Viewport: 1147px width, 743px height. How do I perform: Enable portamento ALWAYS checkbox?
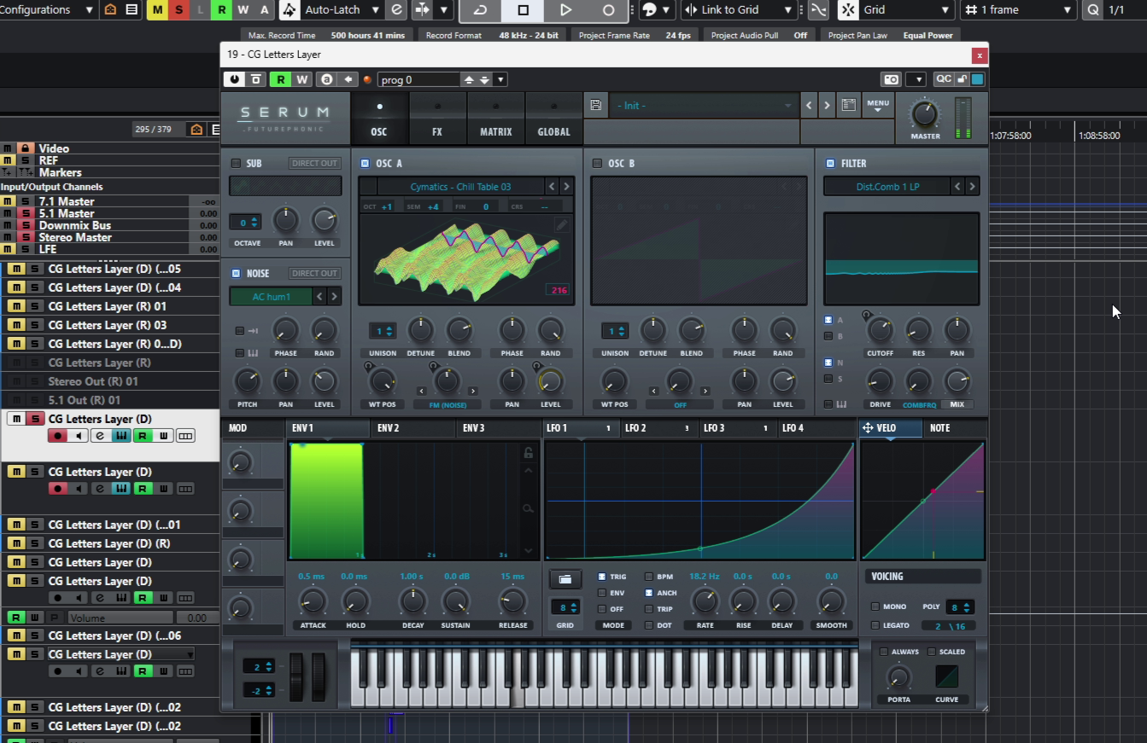tap(884, 652)
